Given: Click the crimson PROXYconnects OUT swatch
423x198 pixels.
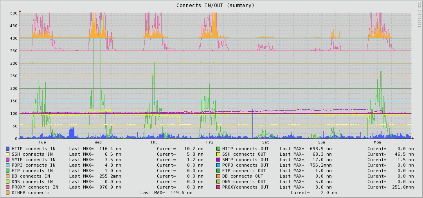Looking at the screenshot, I should pyautogui.click(x=218, y=187).
